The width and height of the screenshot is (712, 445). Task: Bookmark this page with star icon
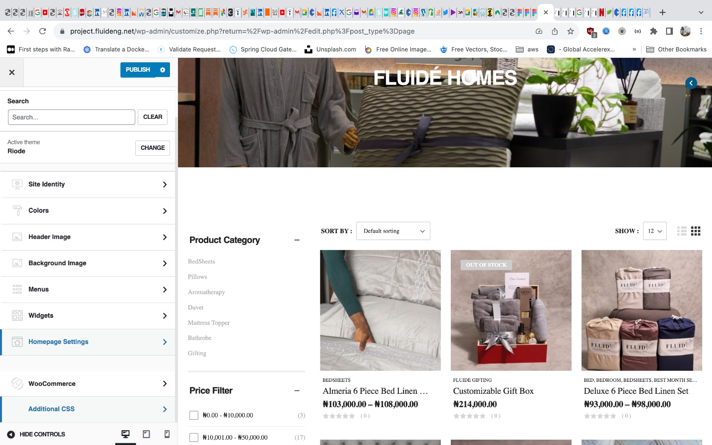pos(570,31)
